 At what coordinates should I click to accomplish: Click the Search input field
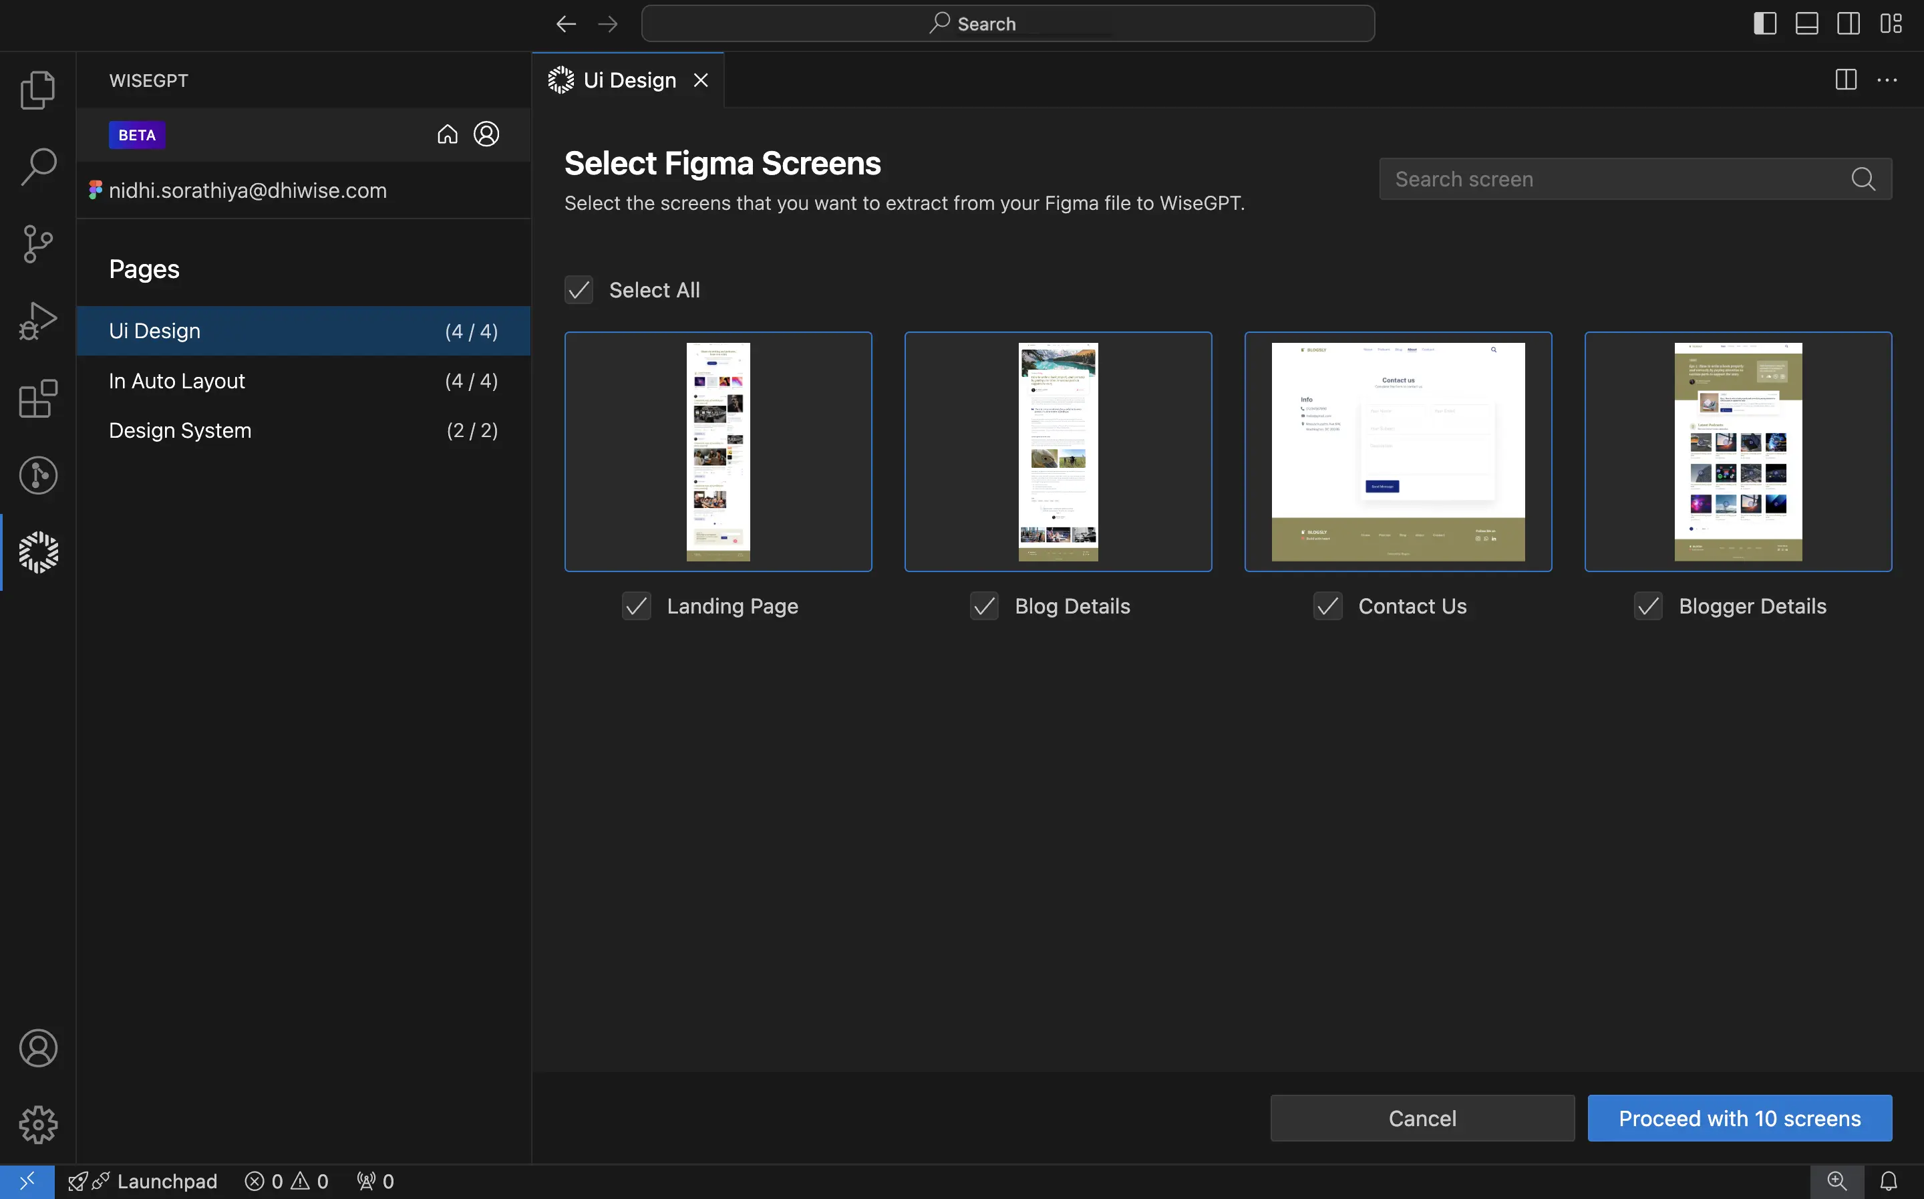(x=1634, y=177)
